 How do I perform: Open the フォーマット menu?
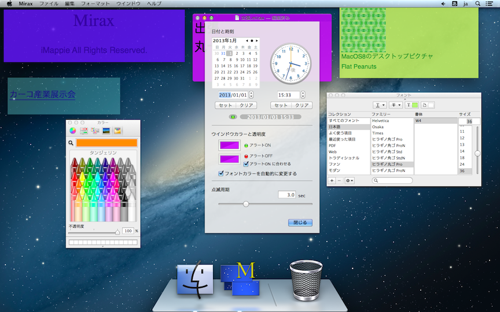click(x=95, y=3)
